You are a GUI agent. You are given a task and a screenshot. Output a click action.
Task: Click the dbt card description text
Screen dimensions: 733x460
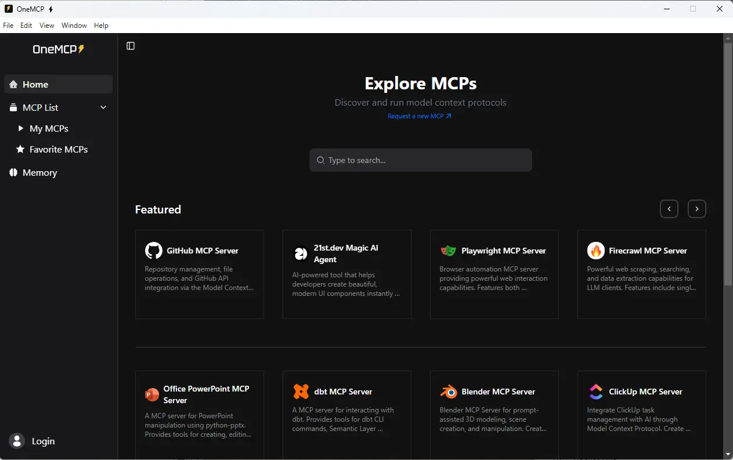343,419
